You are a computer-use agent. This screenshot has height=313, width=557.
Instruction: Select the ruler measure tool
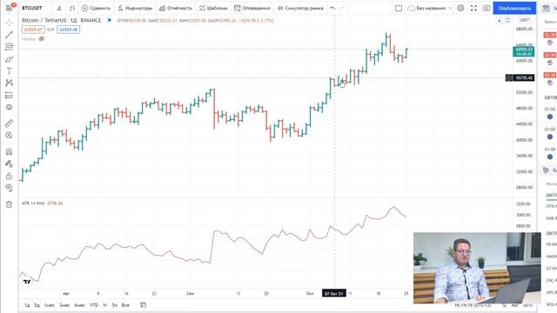pos(10,123)
